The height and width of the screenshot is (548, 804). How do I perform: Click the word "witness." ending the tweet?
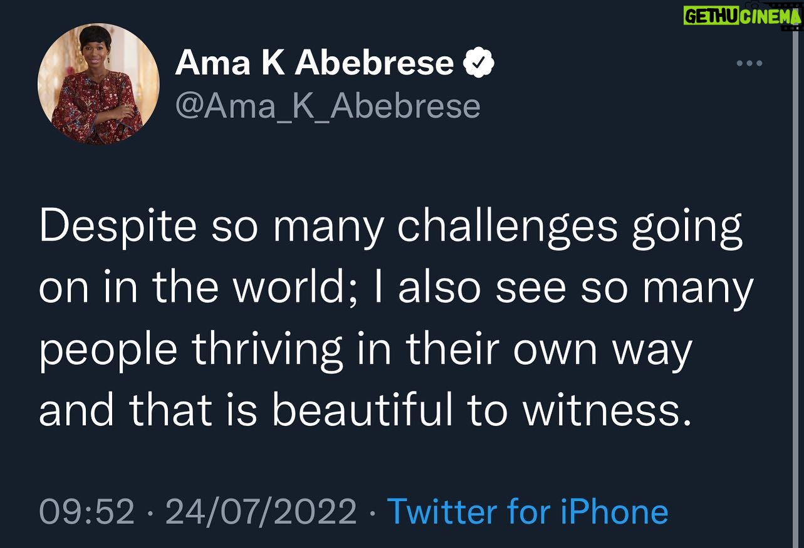pyautogui.click(x=607, y=410)
